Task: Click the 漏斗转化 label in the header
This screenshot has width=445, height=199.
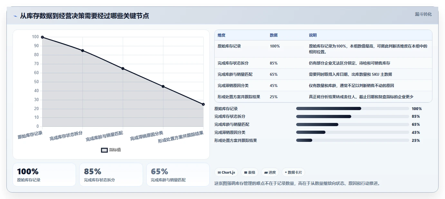Action: tap(423, 14)
